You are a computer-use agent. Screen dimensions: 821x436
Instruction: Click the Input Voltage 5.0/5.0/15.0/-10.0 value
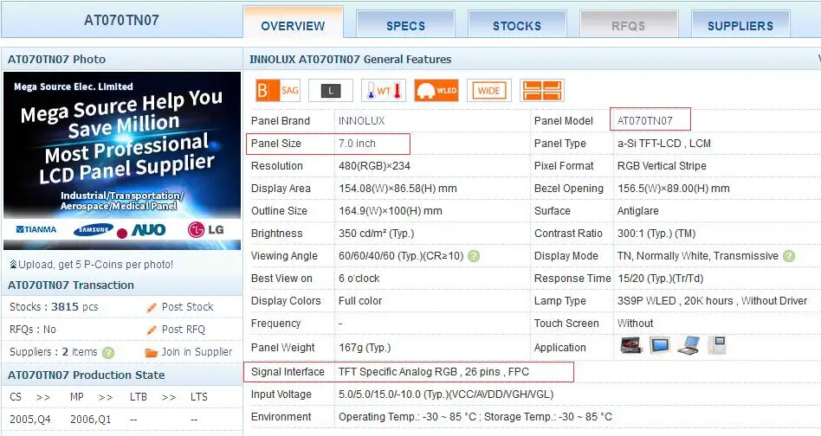pos(446,394)
